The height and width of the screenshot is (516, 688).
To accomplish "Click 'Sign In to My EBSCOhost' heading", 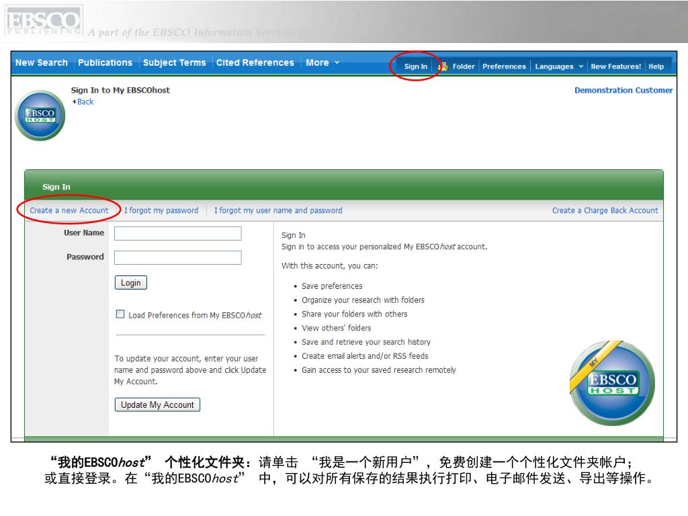I will point(120,91).
